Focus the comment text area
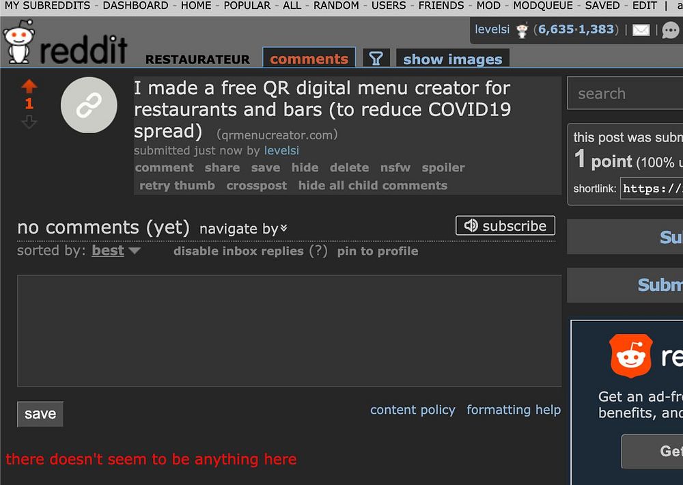This screenshot has height=485, width=683. point(289,331)
